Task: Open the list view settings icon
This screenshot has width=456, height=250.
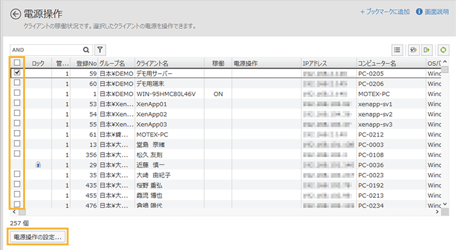Action: [x=397, y=50]
